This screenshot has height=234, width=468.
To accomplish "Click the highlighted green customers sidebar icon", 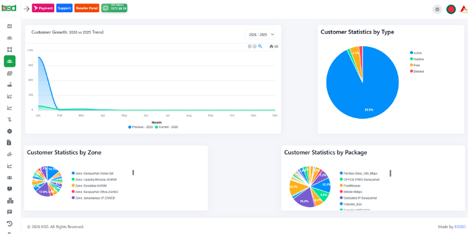I will click(9, 61).
